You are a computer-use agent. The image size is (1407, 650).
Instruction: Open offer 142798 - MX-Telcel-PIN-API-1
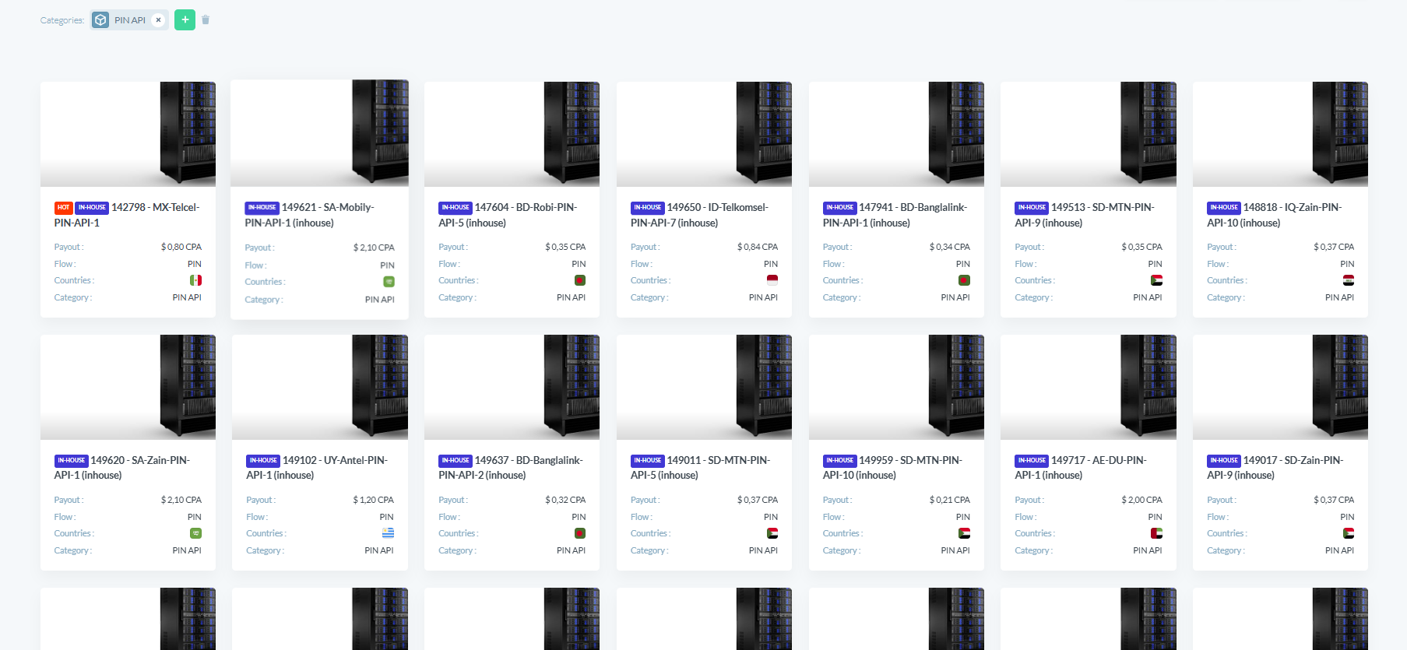[x=128, y=215]
